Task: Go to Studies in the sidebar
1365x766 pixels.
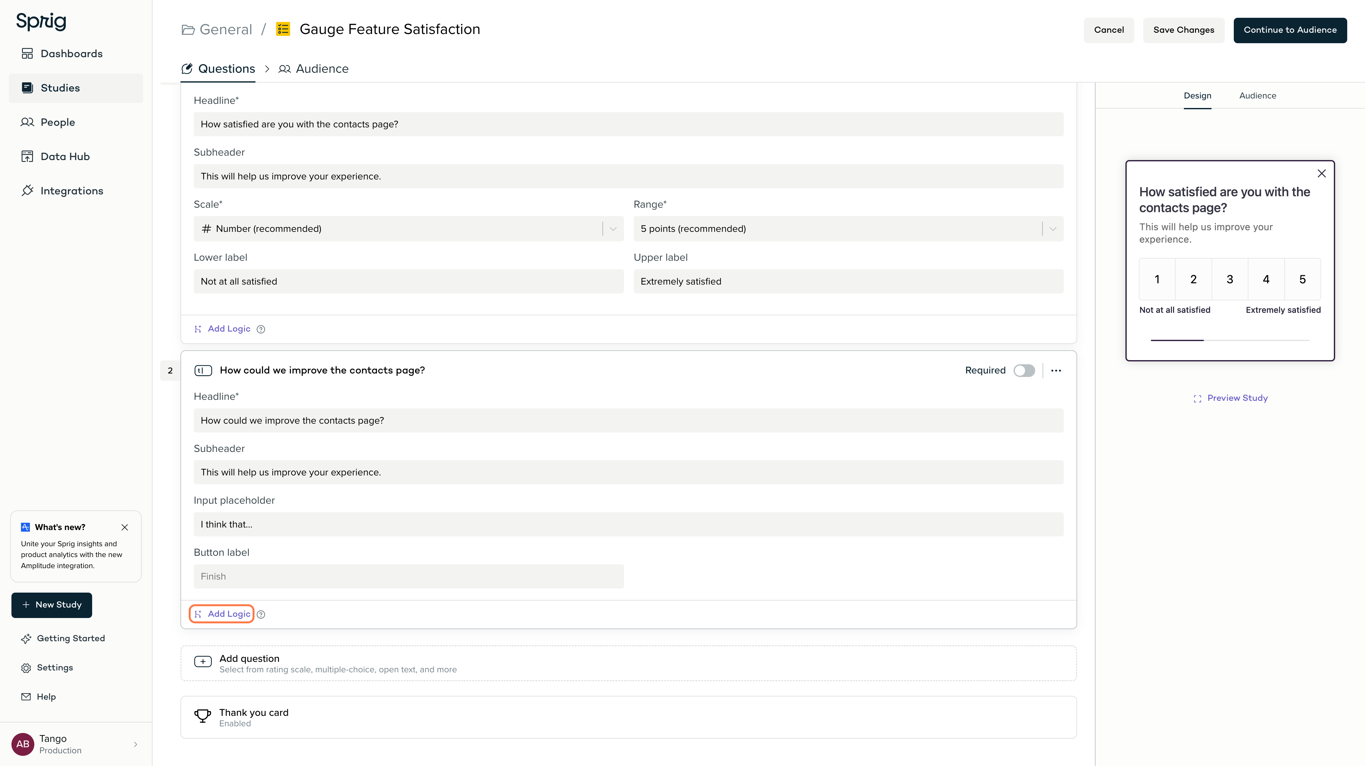Action: point(76,88)
